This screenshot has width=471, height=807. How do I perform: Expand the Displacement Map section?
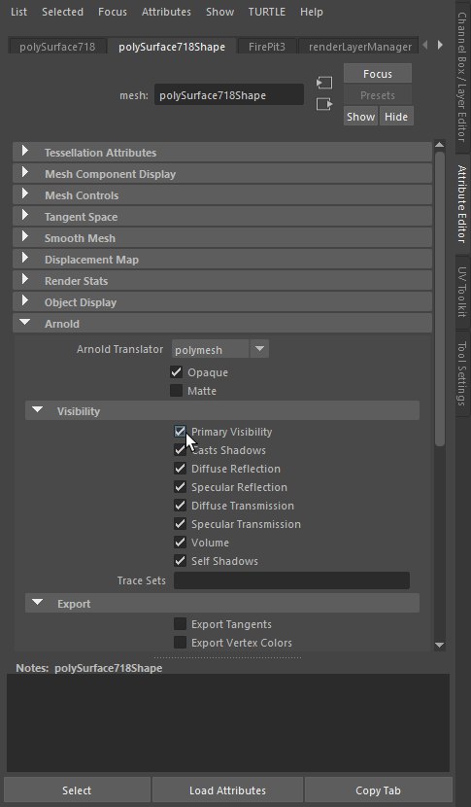pos(222,260)
